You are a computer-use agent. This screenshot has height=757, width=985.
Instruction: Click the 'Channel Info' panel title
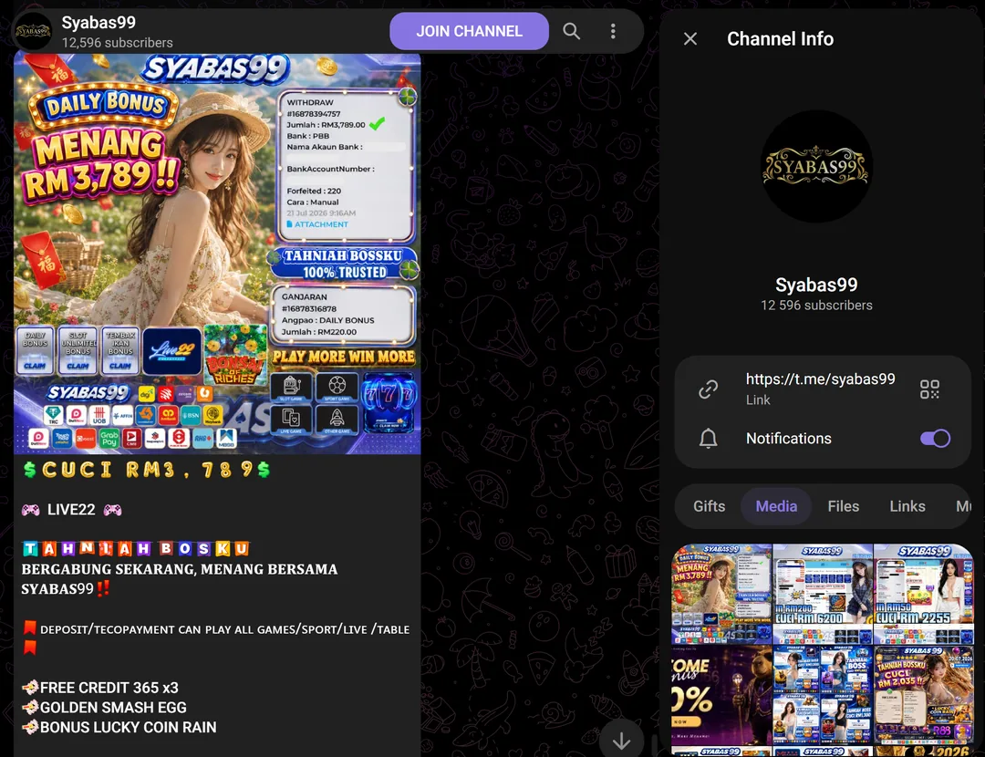click(780, 39)
